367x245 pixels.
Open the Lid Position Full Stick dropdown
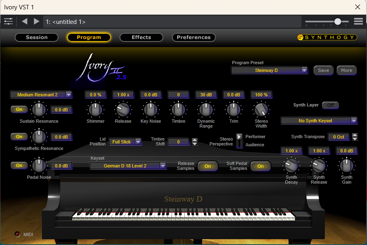(x=125, y=142)
